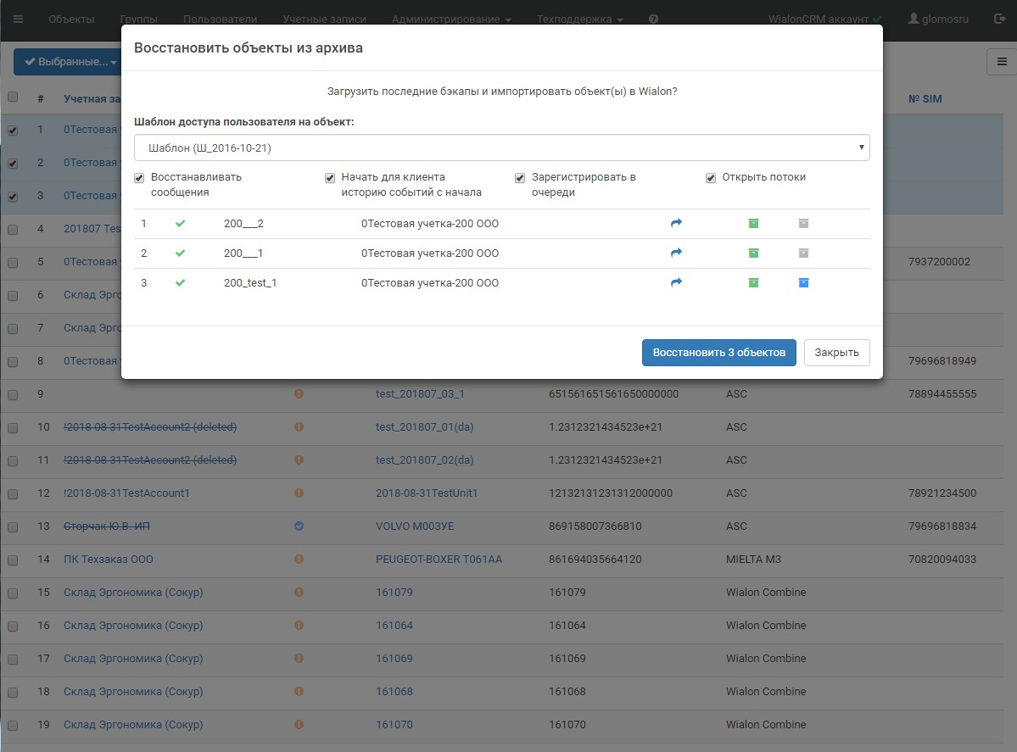Uncheck "Зарегистрировать в очереди" option
The image size is (1017, 752).
pos(520,178)
